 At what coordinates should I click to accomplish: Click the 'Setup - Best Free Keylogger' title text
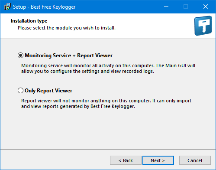coord(44,7)
